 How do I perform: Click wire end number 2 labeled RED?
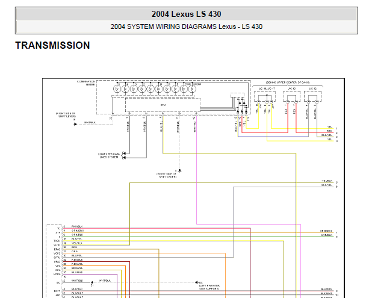(337, 133)
